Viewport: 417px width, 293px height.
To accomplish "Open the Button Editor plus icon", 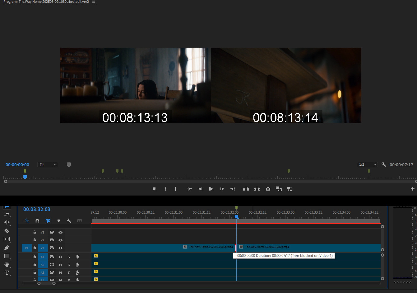I will pyautogui.click(x=413, y=189).
